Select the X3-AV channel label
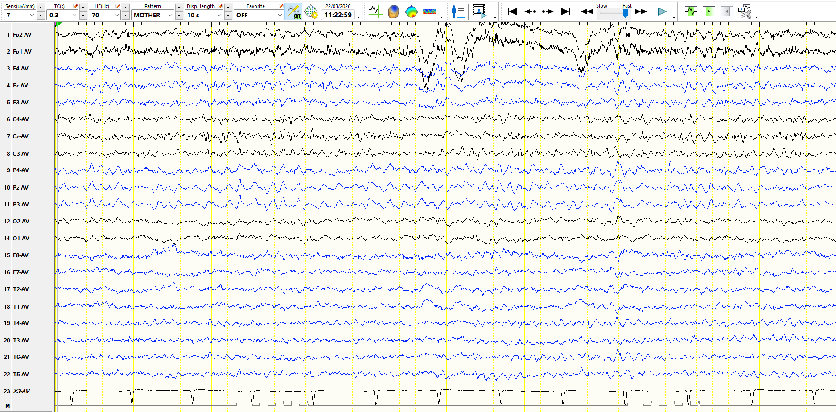 [21, 391]
